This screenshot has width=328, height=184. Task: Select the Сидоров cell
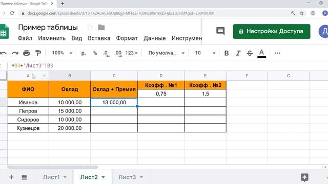click(28, 120)
